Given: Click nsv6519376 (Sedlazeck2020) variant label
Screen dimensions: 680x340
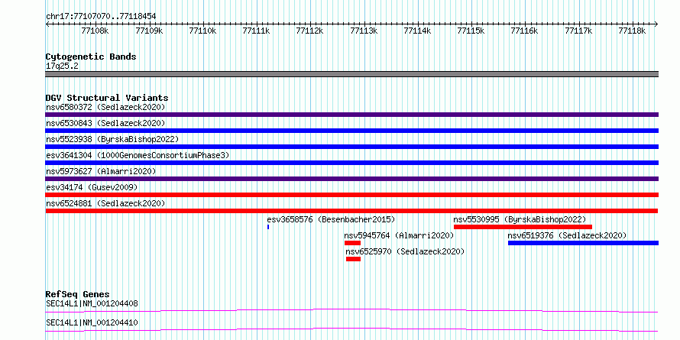Looking at the screenshot, I should pyautogui.click(x=567, y=235).
